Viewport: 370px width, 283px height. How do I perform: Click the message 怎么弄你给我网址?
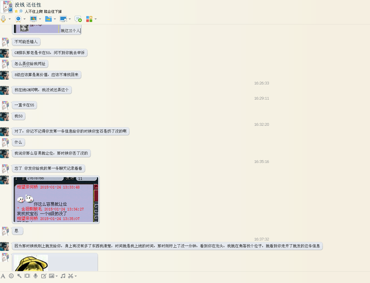(30, 64)
